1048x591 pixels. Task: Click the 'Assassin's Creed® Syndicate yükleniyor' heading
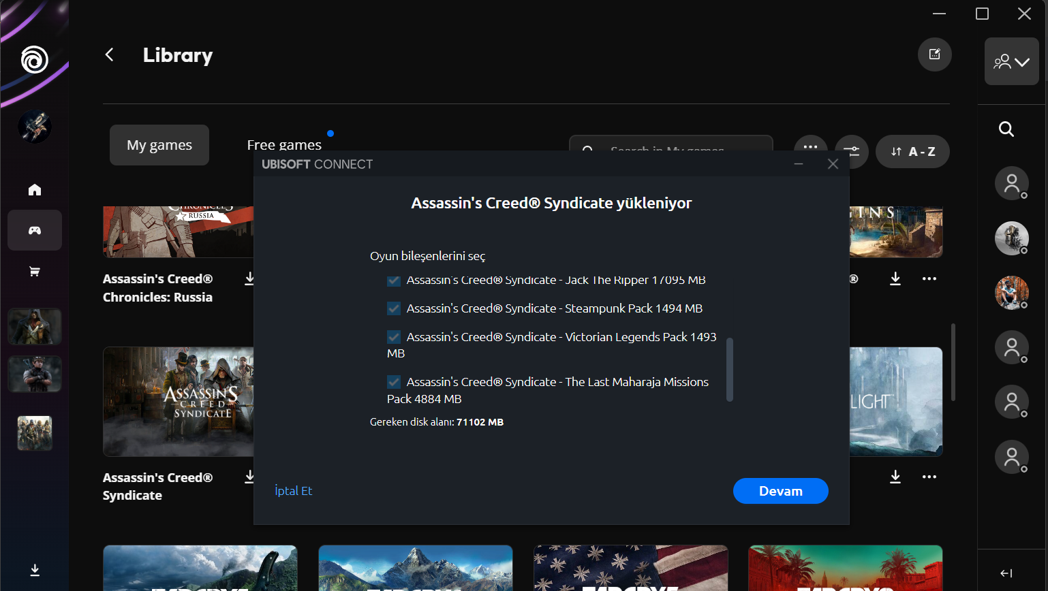pyautogui.click(x=551, y=203)
